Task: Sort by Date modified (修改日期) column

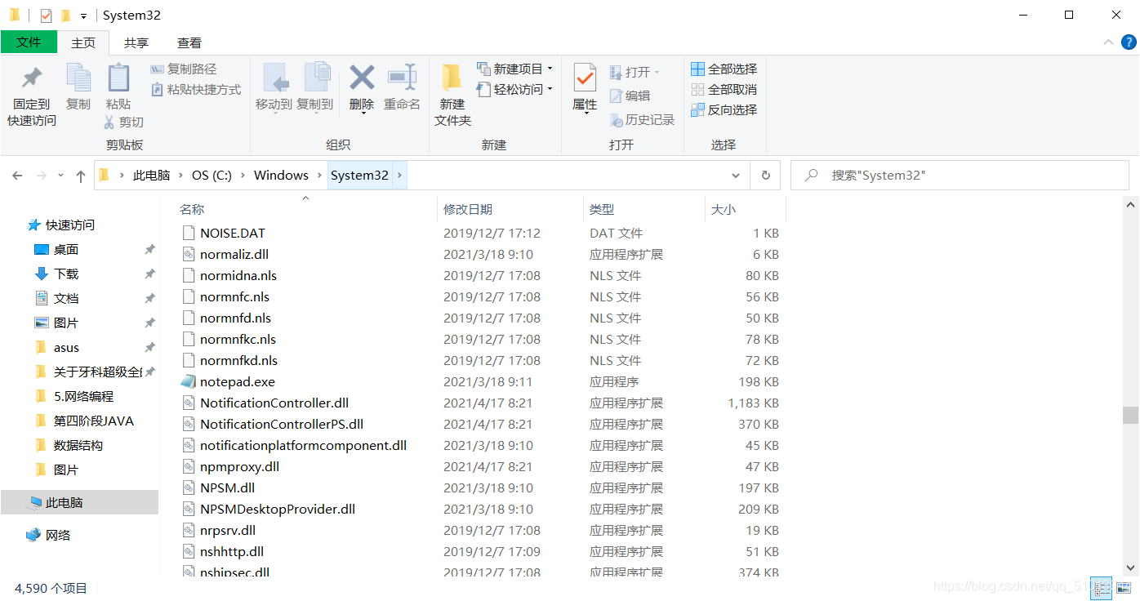Action: pos(510,209)
